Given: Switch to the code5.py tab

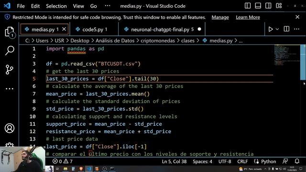Looking at the screenshot, I should [x=95, y=29].
